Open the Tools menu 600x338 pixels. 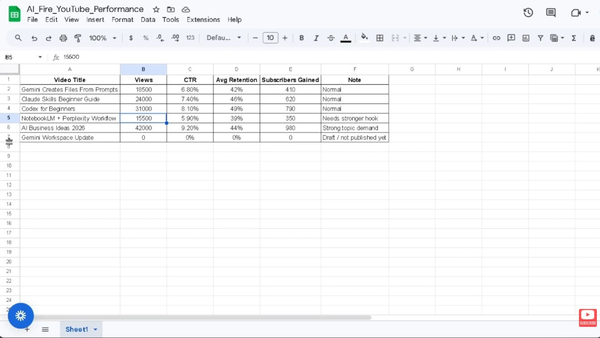(170, 20)
